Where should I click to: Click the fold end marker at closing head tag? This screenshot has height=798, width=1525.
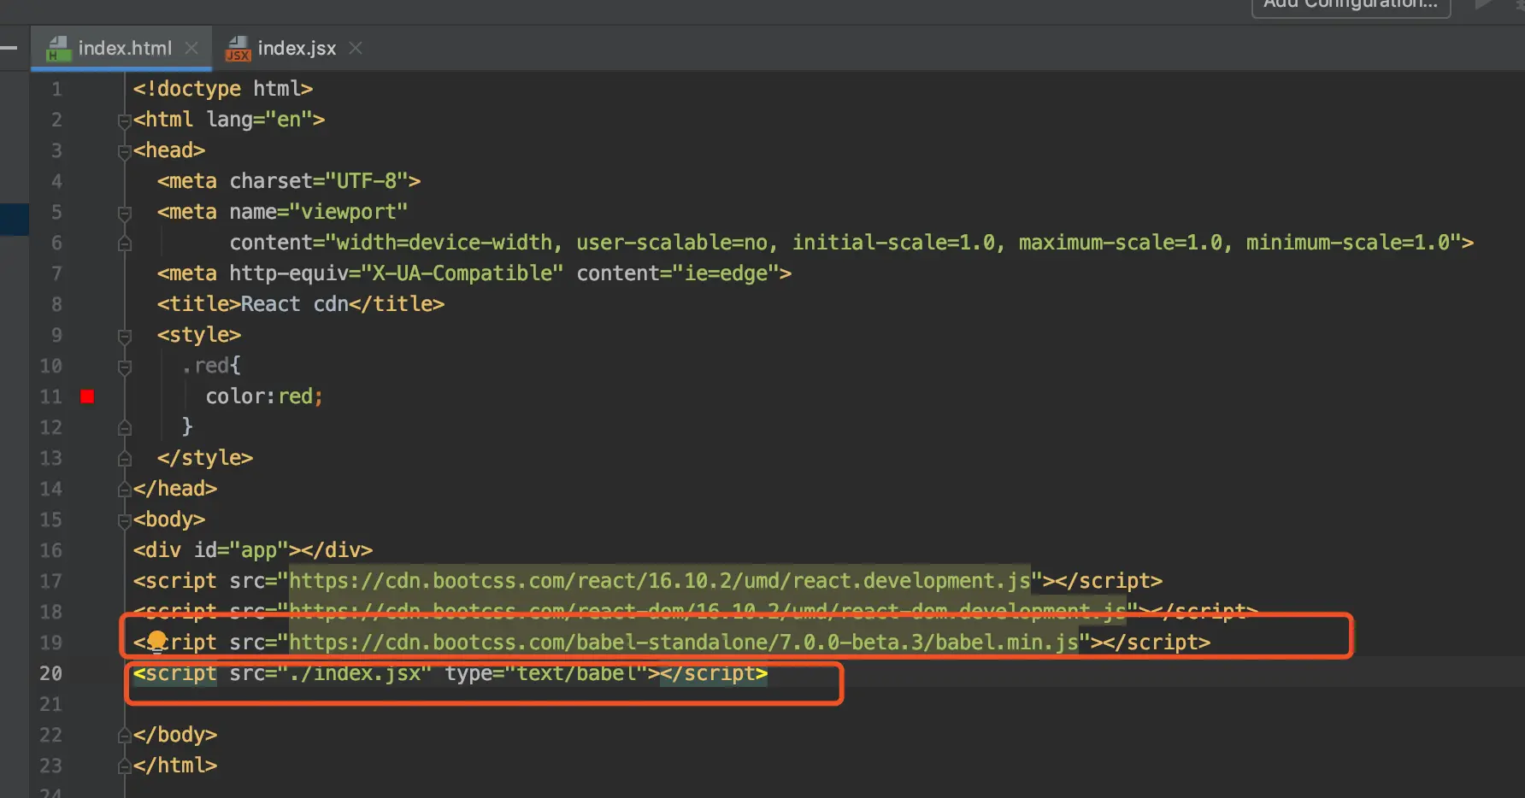(125, 490)
